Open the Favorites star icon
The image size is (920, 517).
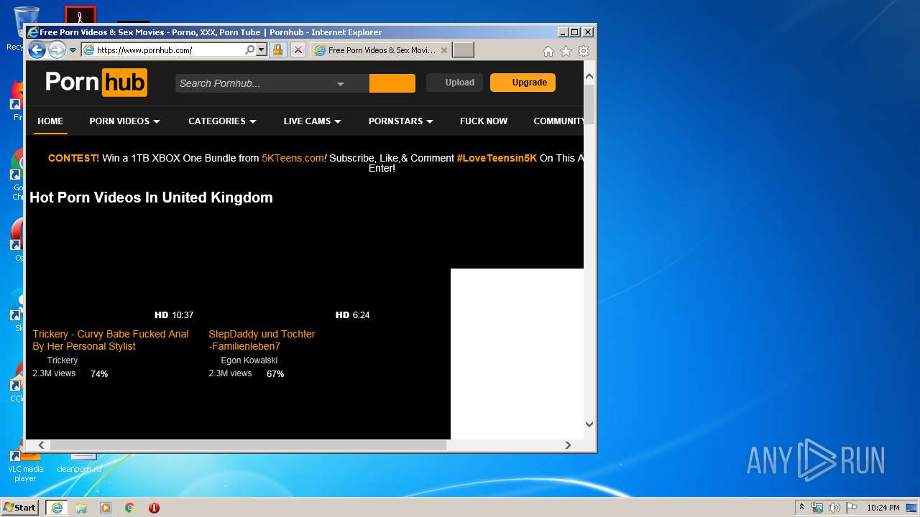(x=566, y=51)
